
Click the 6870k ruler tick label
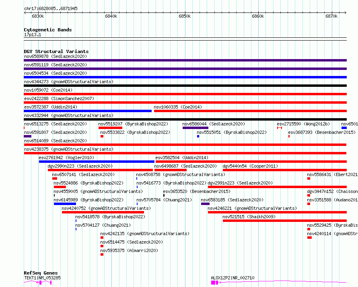(331, 16)
